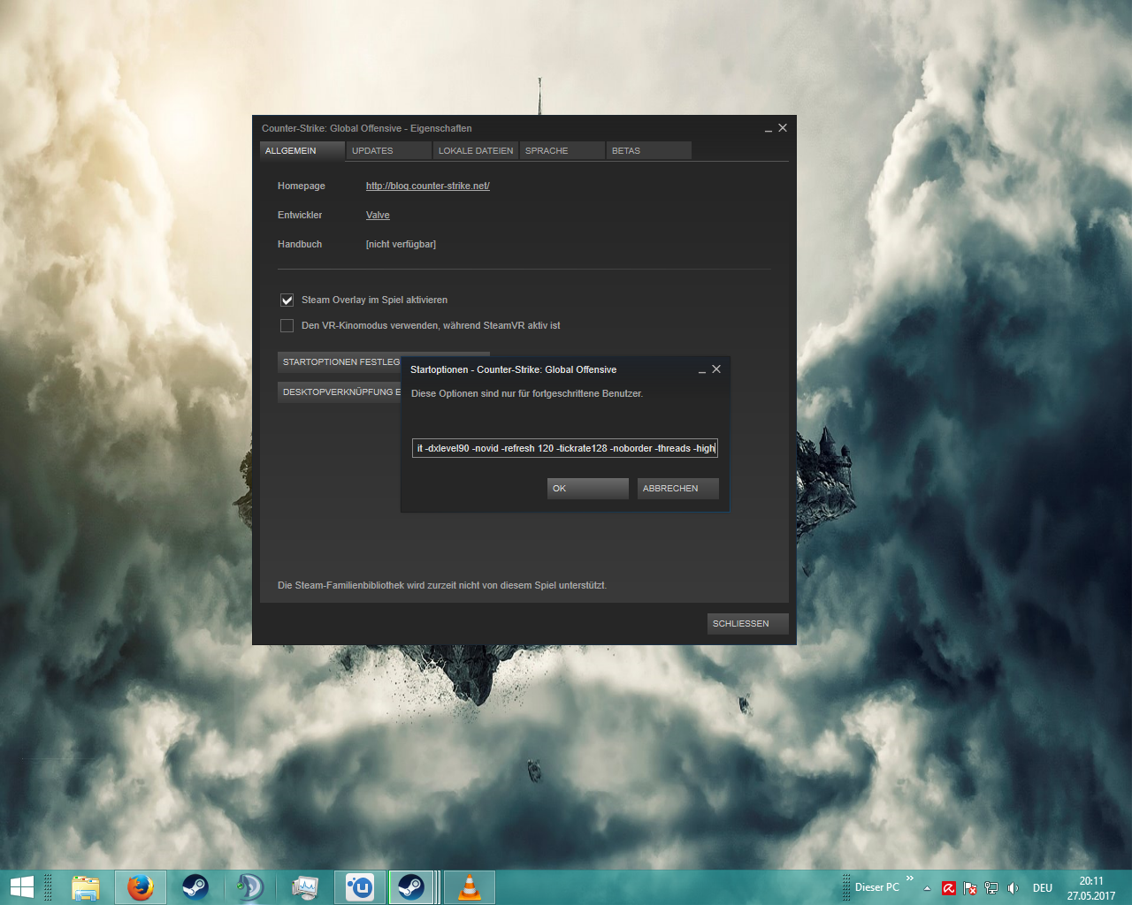
Task: Open the blog.counter-strike.net homepage link
Action: (x=428, y=186)
